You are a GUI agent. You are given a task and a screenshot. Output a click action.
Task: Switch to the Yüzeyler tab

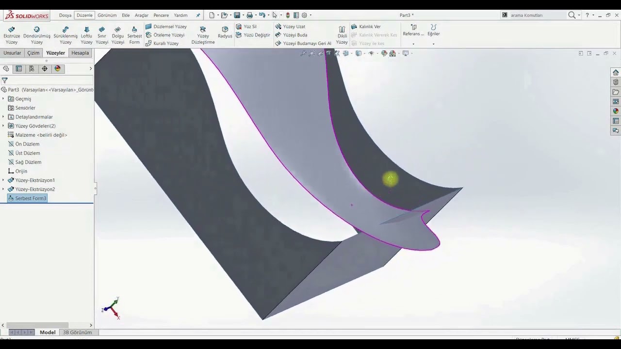pyautogui.click(x=55, y=53)
